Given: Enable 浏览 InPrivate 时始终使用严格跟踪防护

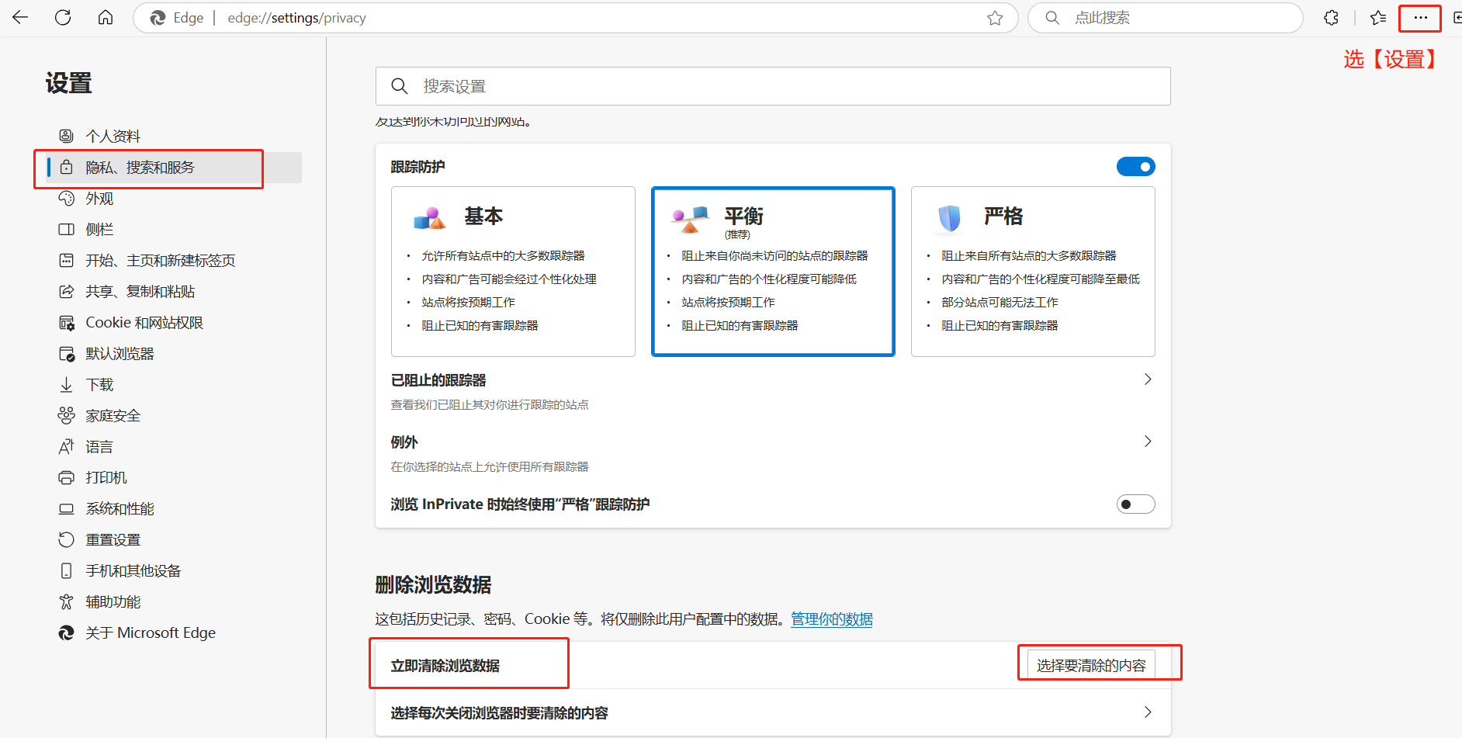Looking at the screenshot, I should pyautogui.click(x=1135, y=504).
